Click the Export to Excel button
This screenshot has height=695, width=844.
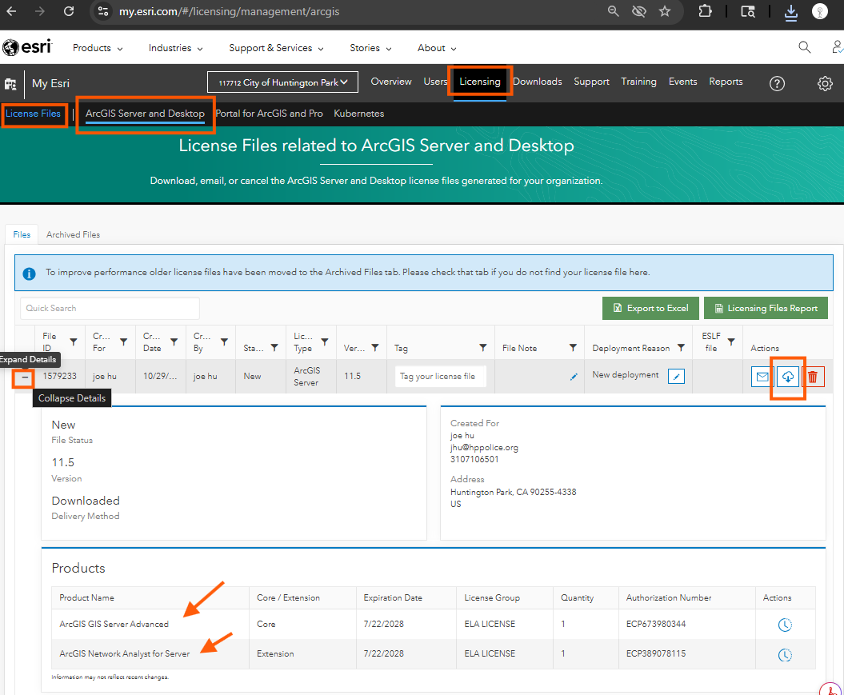(650, 308)
